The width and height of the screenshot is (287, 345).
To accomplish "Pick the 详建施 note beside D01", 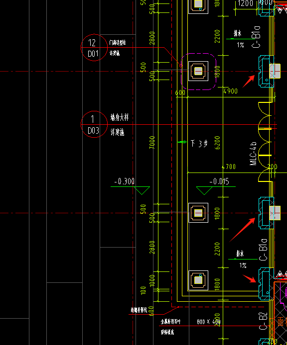I will click(x=115, y=53).
